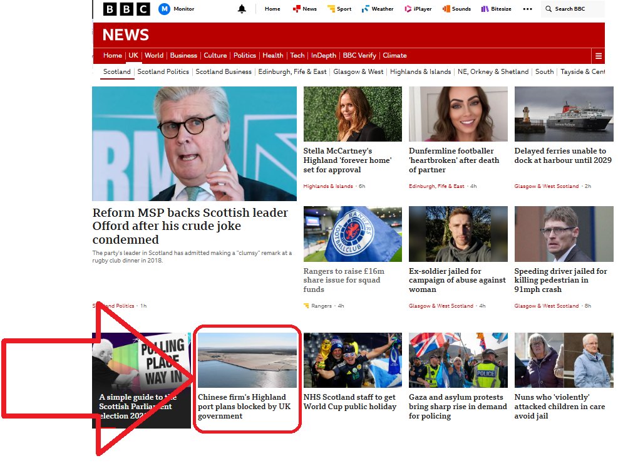Click the Sport icon in top bar
The width and height of the screenshot is (618, 463).
click(331, 9)
